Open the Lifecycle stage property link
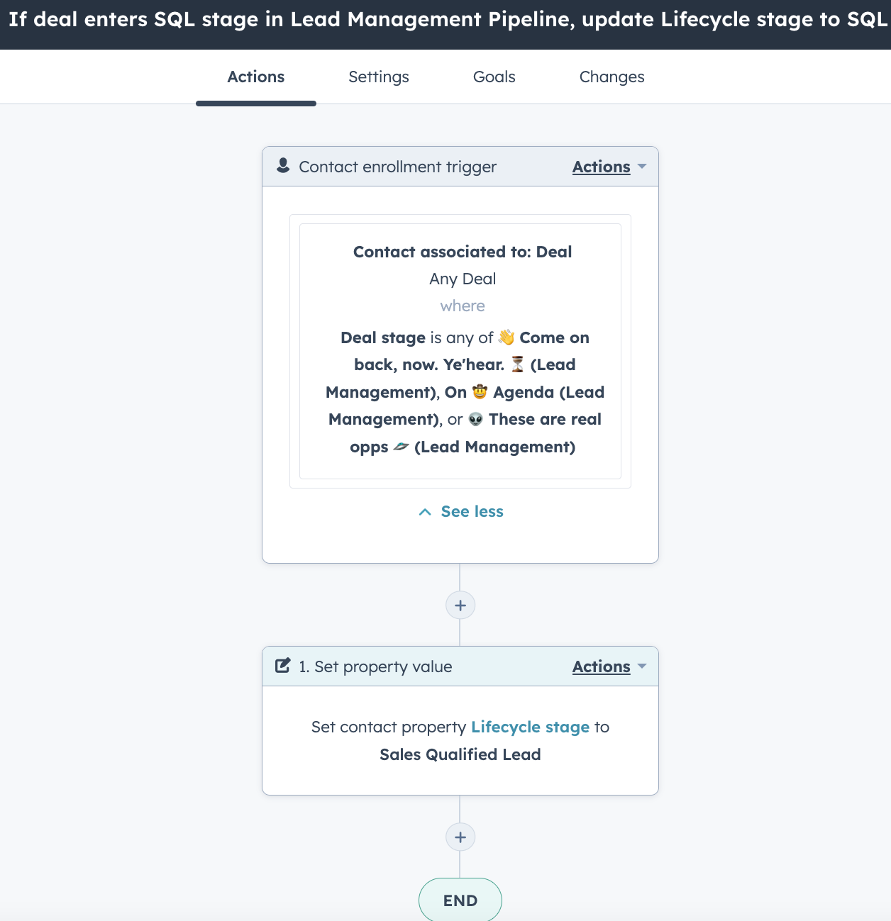This screenshot has height=921, width=891. tap(530, 727)
